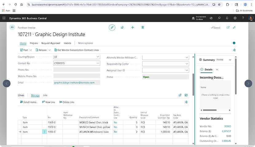Open the Request Approval tab
Viewport: 255px width, 147px height.
pos(51,43)
